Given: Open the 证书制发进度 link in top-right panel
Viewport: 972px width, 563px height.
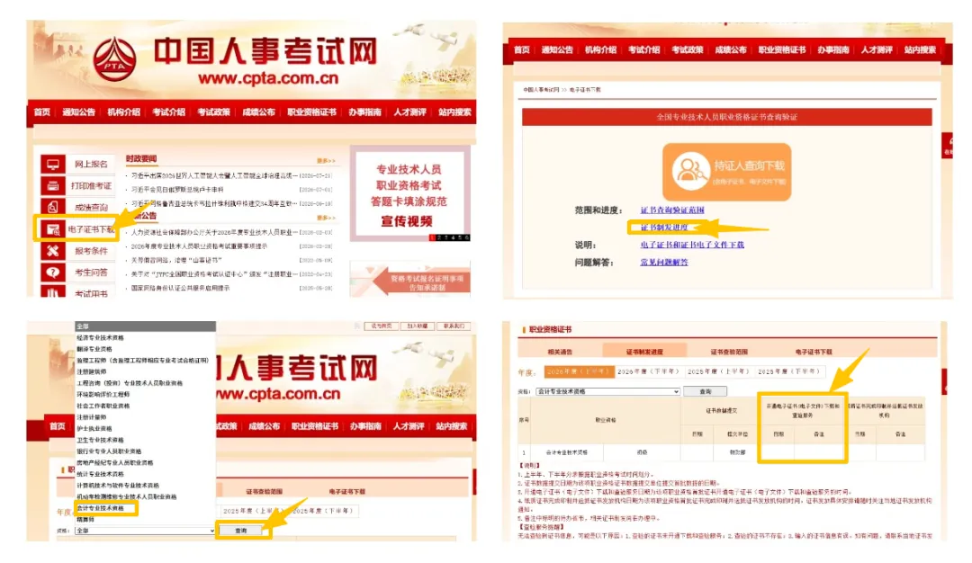Looking at the screenshot, I should tap(664, 228).
